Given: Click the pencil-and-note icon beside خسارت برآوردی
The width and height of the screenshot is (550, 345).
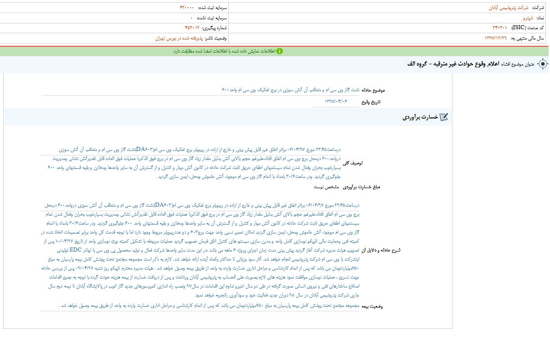Looking at the screenshot, I should tap(444, 117).
